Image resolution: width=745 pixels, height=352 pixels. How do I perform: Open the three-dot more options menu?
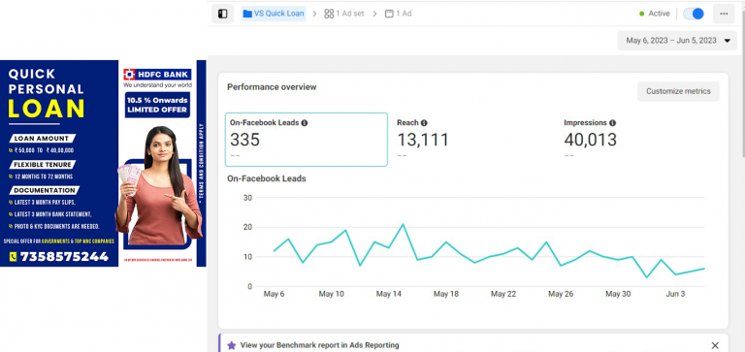click(x=724, y=14)
